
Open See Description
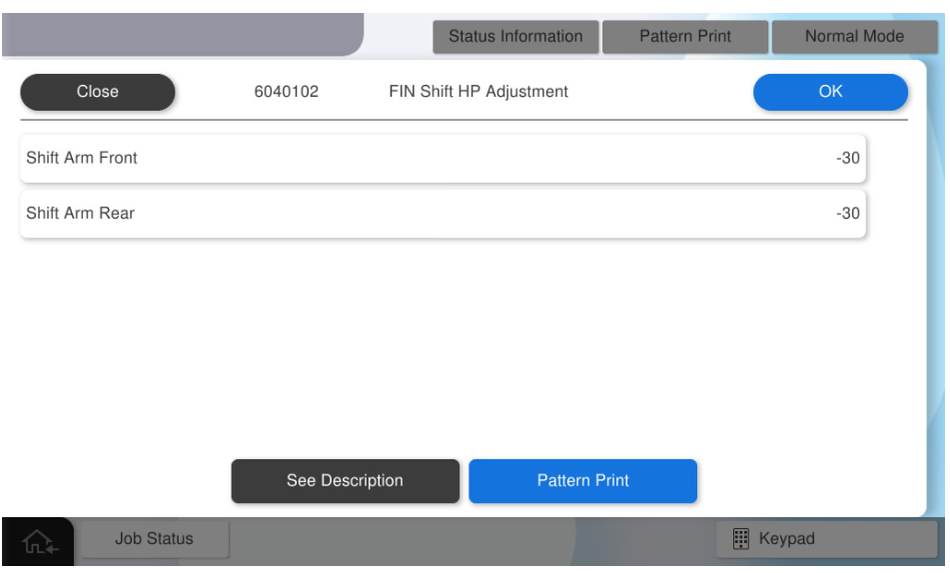point(345,480)
